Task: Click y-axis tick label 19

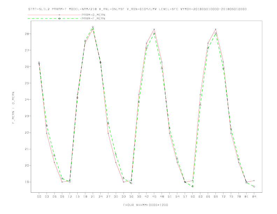Action: tap(27, 182)
